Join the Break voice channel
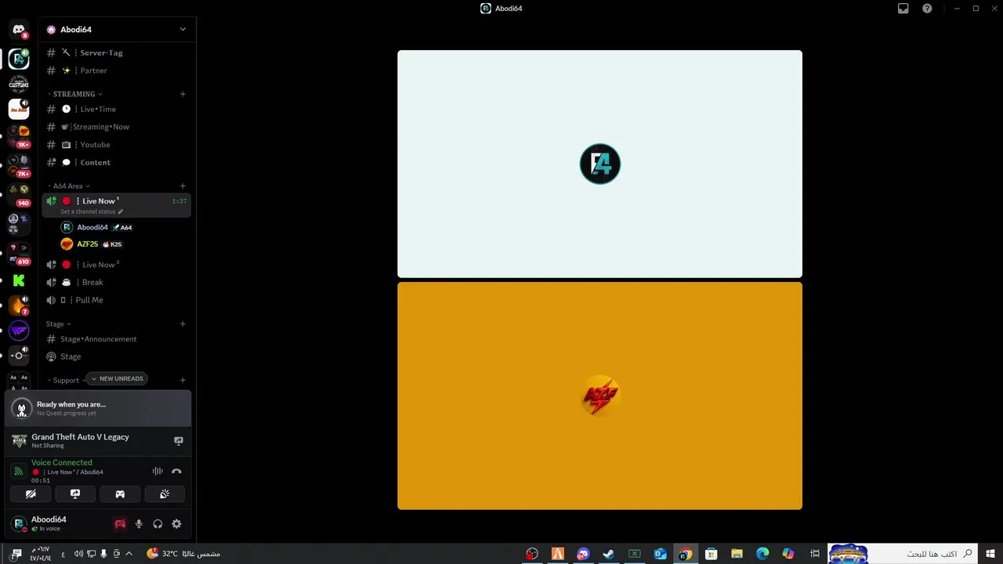Image resolution: width=1003 pixels, height=564 pixels. click(x=116, y=282)
